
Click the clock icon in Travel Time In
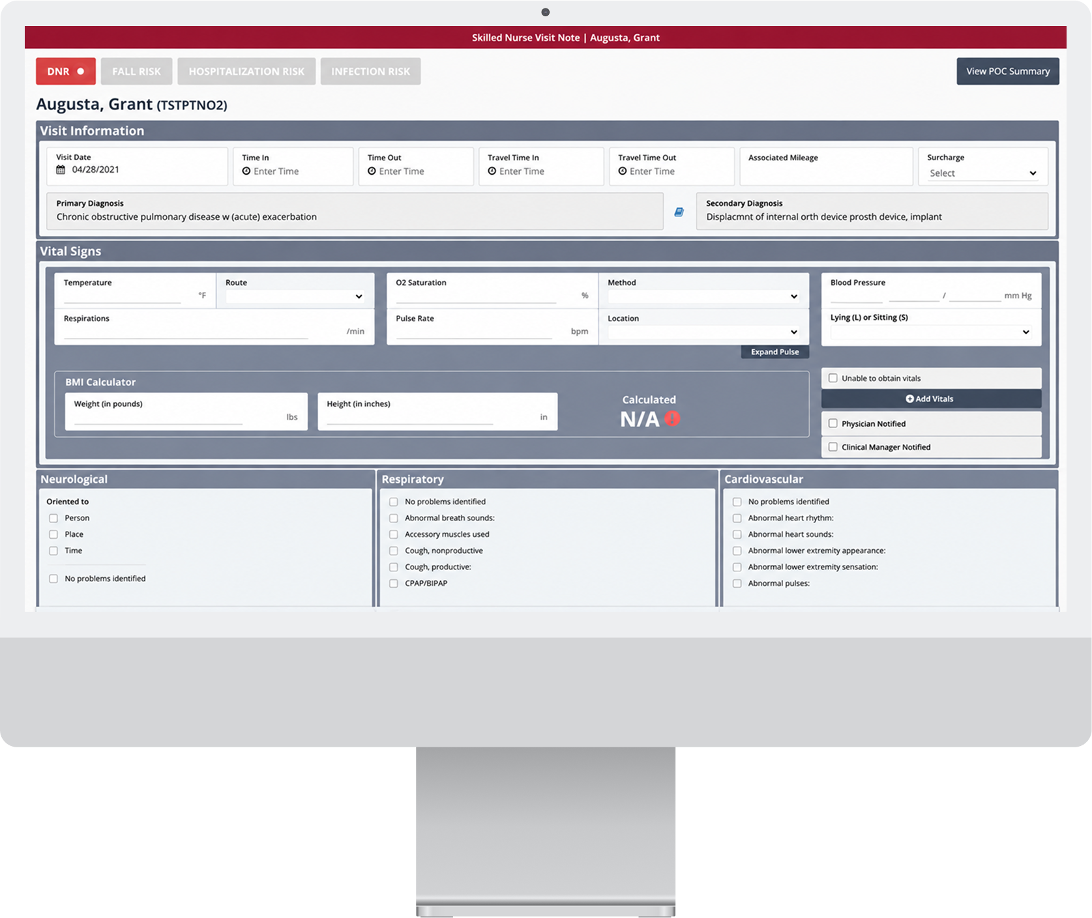coord(492,171)
